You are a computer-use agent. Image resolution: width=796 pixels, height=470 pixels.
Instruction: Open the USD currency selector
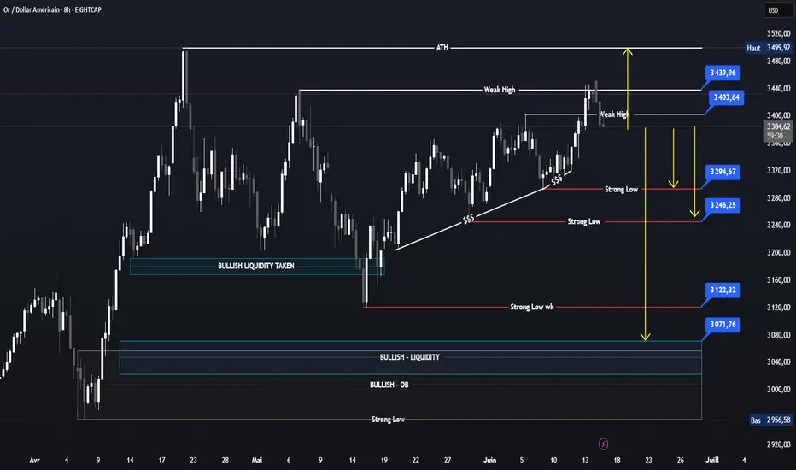pos(778,10)
